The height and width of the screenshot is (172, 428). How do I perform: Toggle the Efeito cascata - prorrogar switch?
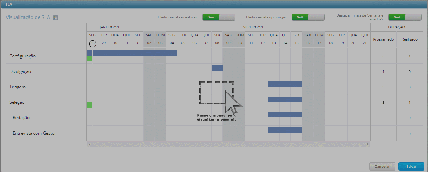click(x=308, y=17)
